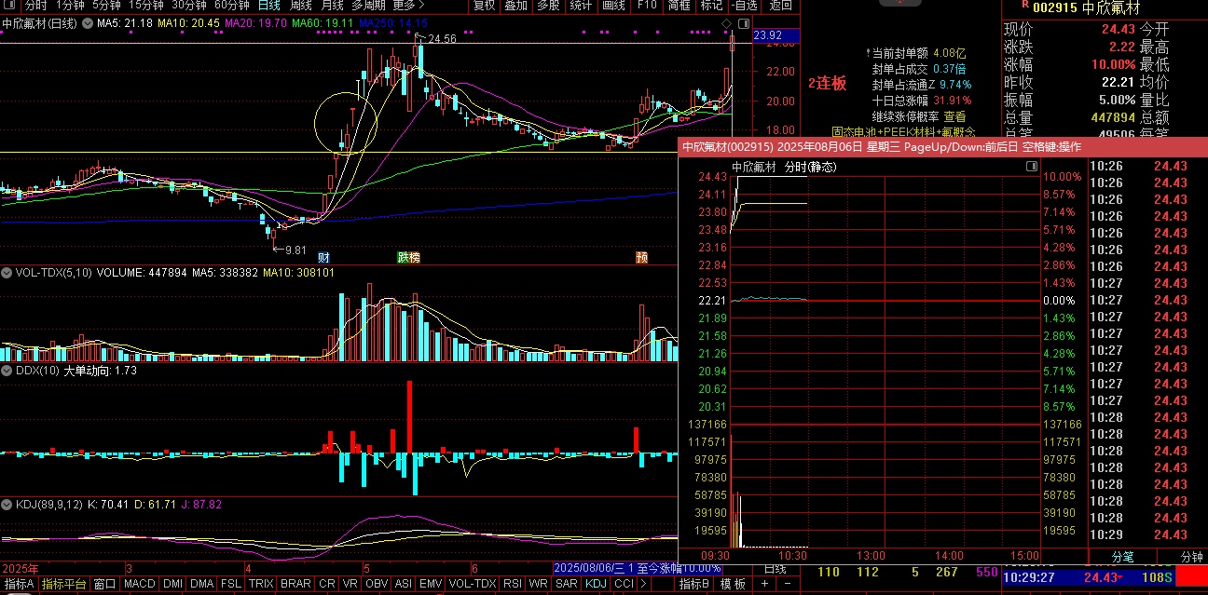Click the 复权 toolbar button

pyautogui.click(x=484, y=5)
